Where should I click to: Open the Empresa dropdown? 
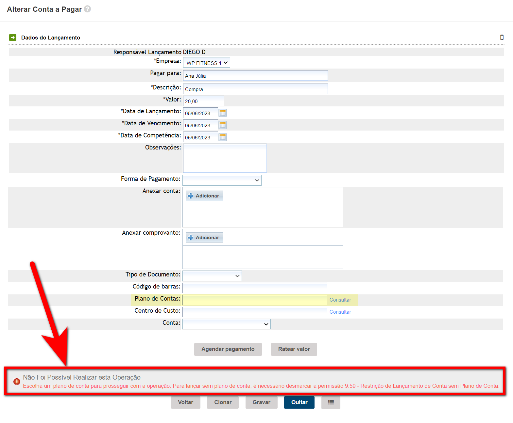point(207,63)
